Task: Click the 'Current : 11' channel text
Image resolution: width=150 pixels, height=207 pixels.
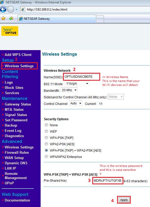Action: (94, 104)
